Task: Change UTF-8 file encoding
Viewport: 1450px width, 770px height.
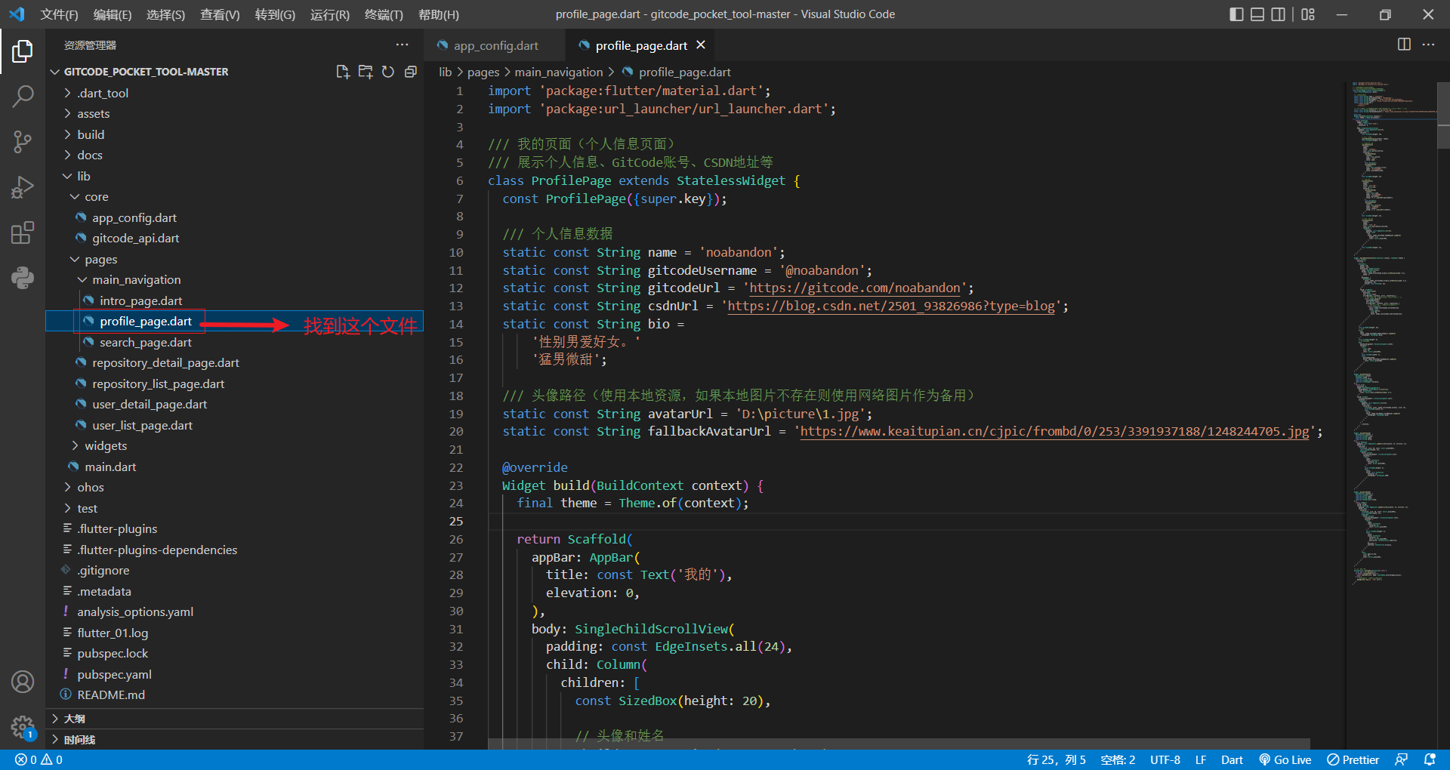Action: point(1165,760)
